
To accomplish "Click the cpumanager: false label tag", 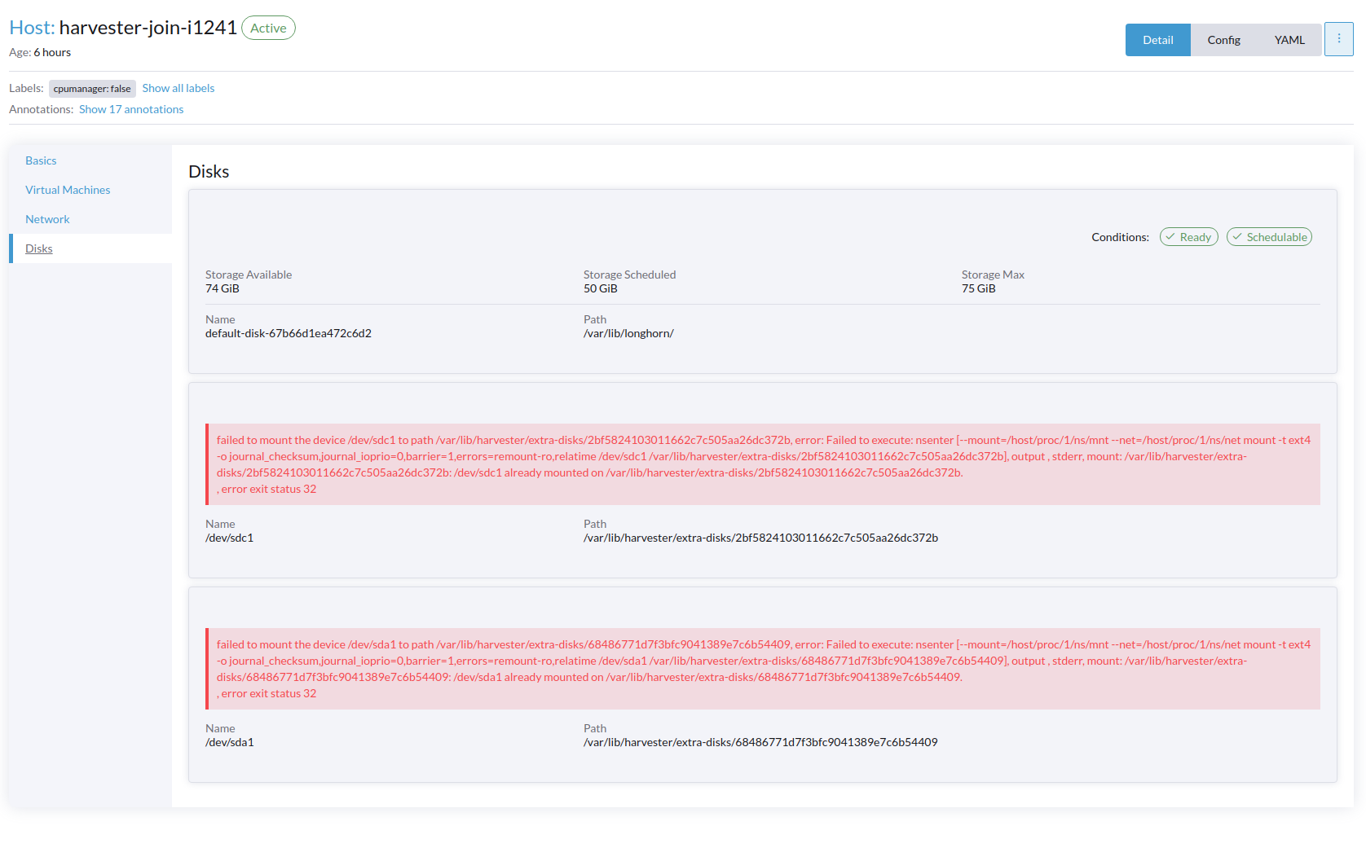I will point(92,89).
